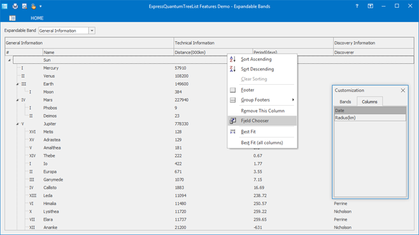Click the help question mark icon
Screen dimensions: 419x235
[357, 6]
